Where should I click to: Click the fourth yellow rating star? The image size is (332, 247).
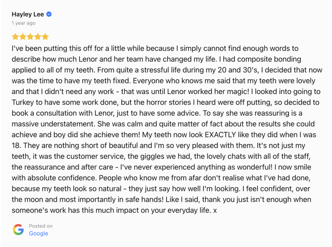pos(38,37)
